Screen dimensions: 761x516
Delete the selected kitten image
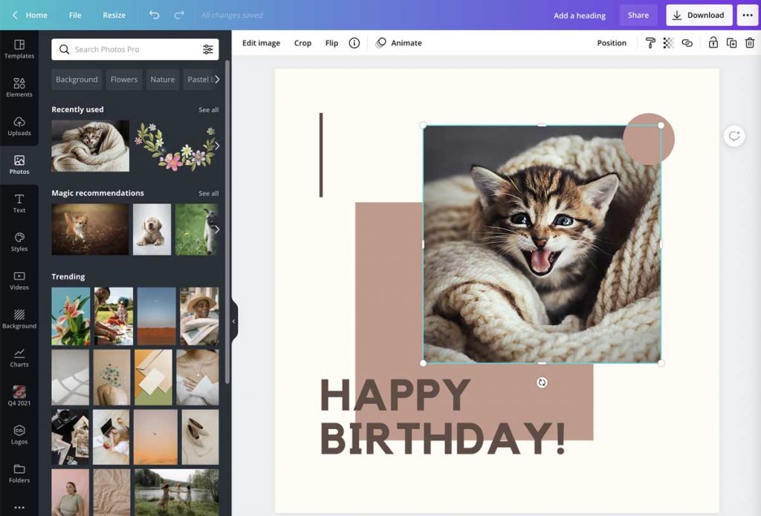coord(751,42)
